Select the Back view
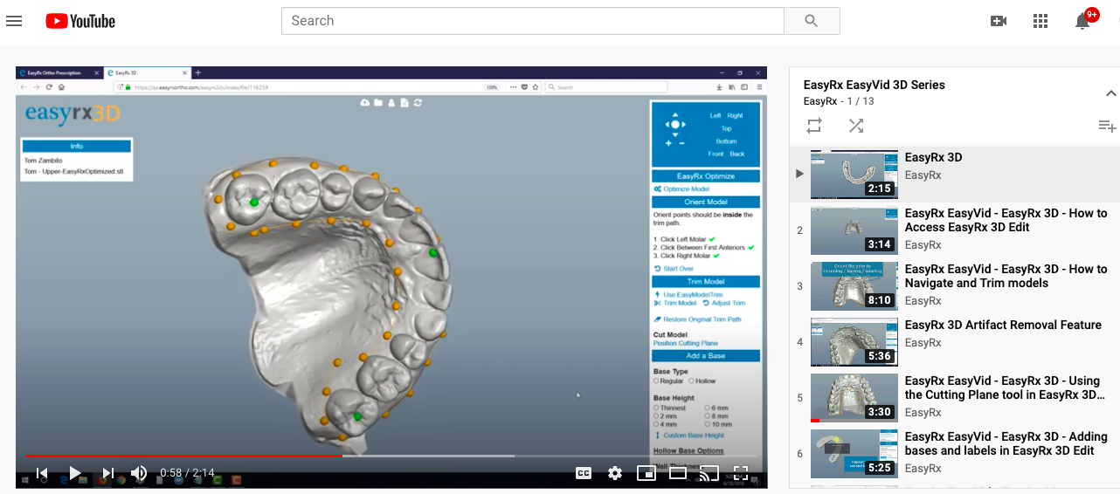The height and width of the screenshot is (494, 1120). tap(737, 154)
